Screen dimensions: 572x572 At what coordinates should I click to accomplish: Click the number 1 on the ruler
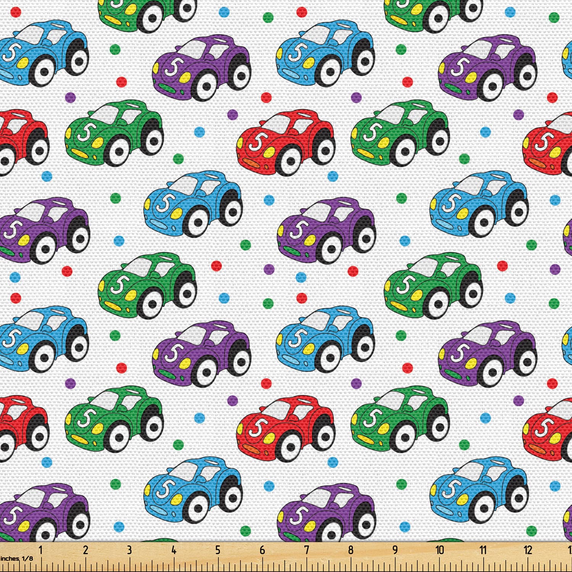(x=41, y=550)
